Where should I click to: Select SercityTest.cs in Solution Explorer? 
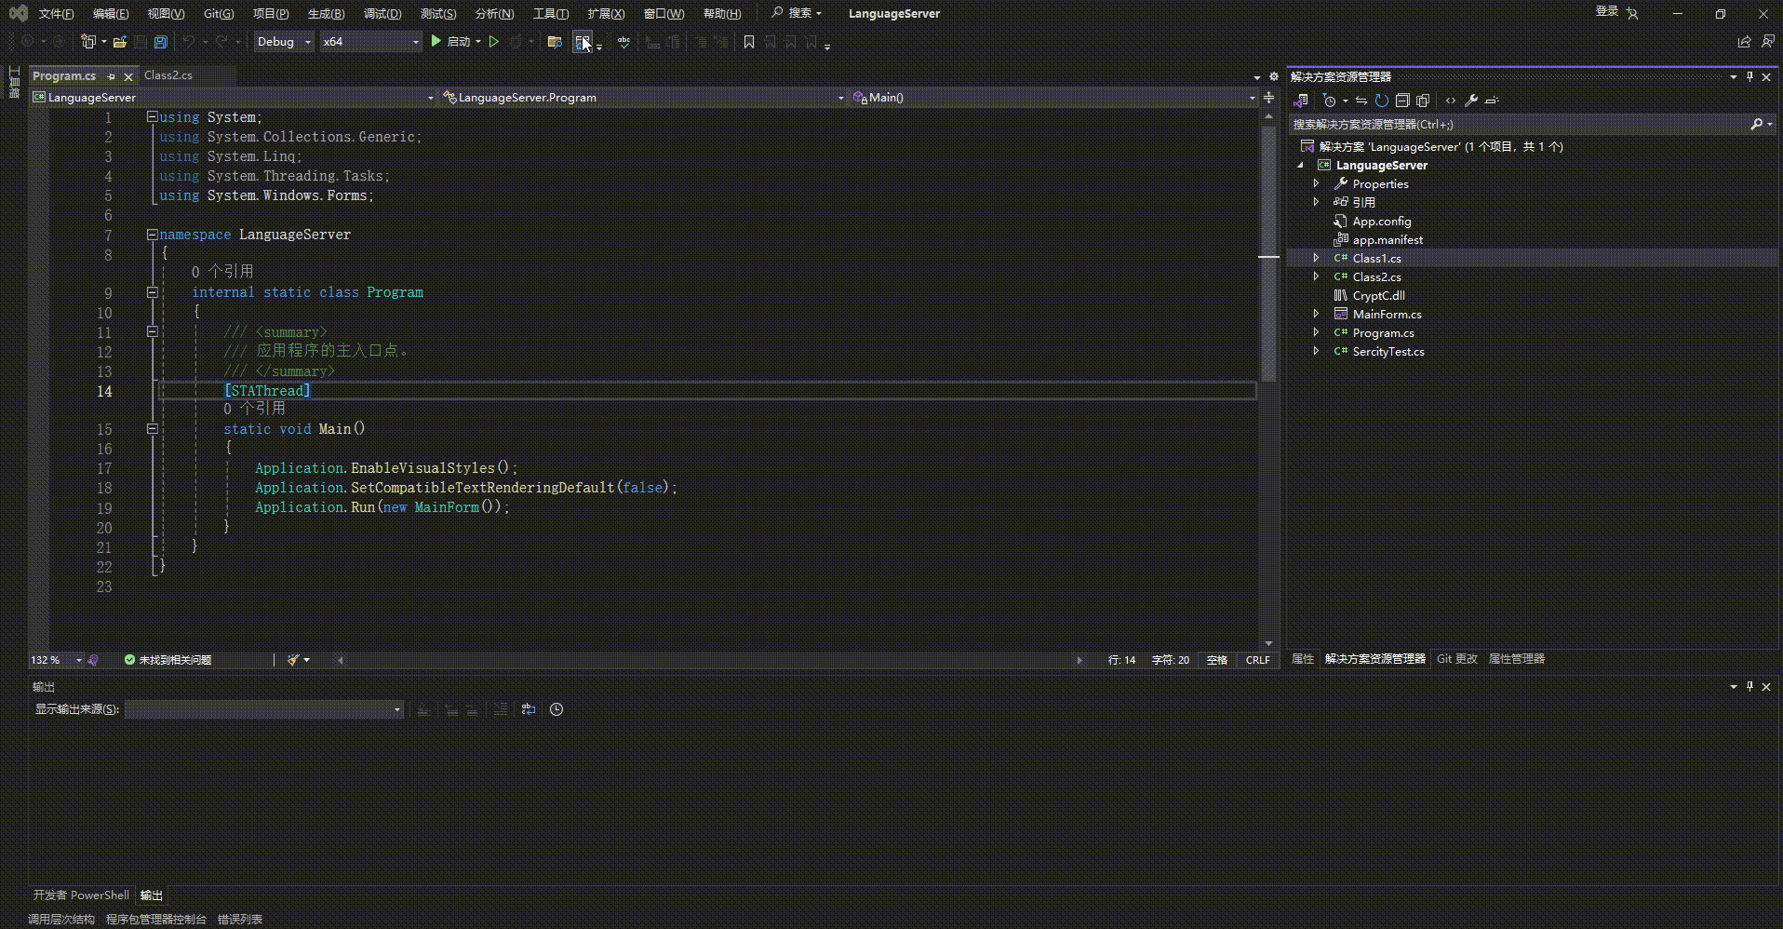[1388, 351]
